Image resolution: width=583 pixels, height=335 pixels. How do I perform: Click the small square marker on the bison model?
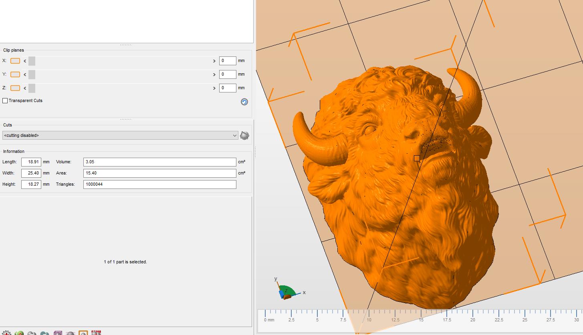click(x=417, y=158)
